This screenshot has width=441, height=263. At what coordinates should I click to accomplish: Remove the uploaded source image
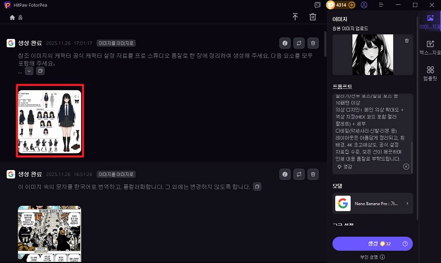coord(407,41)
